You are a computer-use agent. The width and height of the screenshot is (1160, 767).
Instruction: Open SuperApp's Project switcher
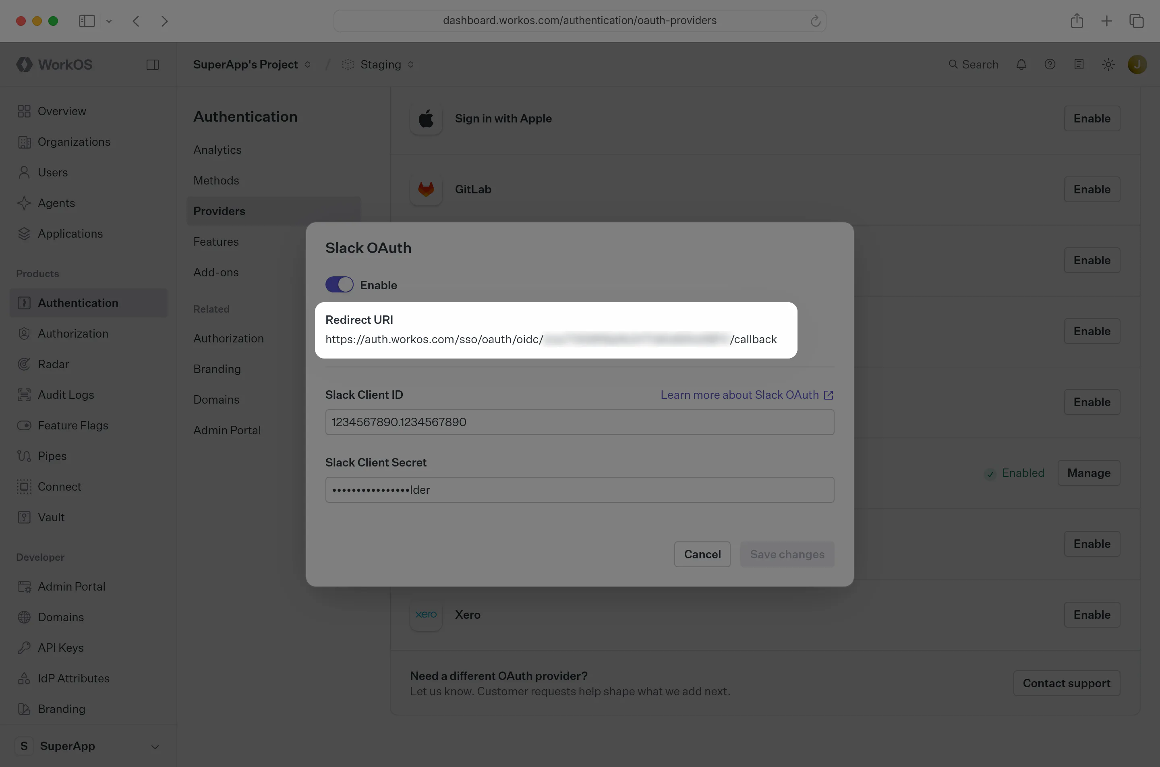[252, 64]
